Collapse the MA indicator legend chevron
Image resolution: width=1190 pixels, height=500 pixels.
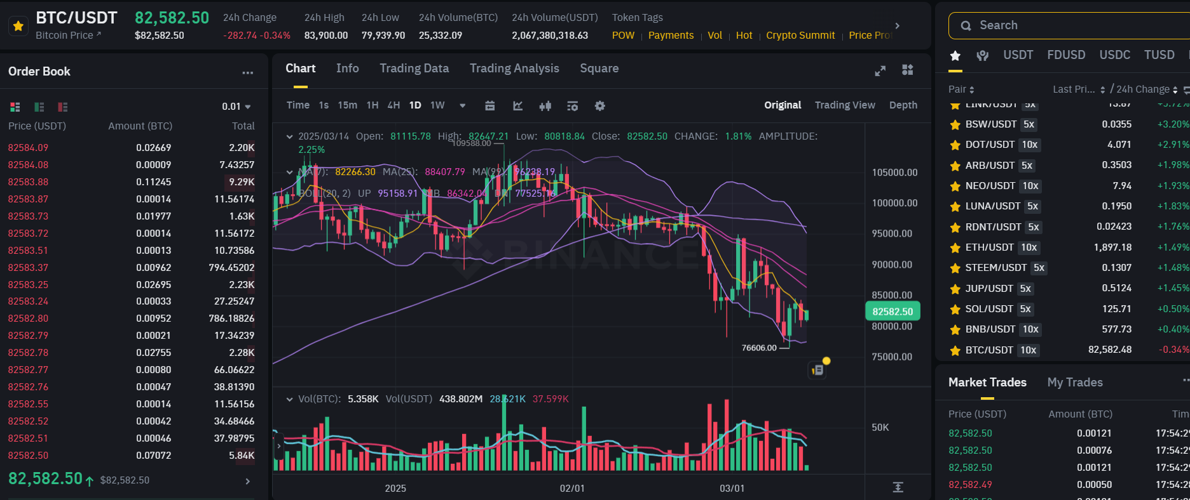(x=289, y=172)
